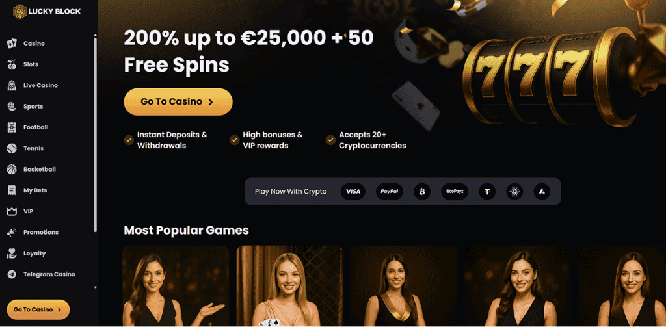
Task: Click the Basketball ball icon
Action: (12, 170)
